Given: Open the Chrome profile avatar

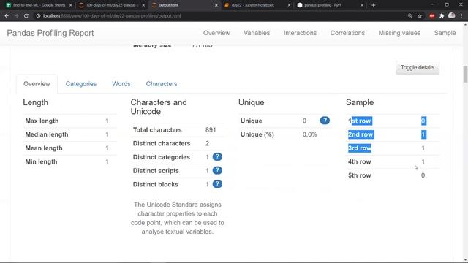Looking at the screenshot, I should [x=452, y=15].
